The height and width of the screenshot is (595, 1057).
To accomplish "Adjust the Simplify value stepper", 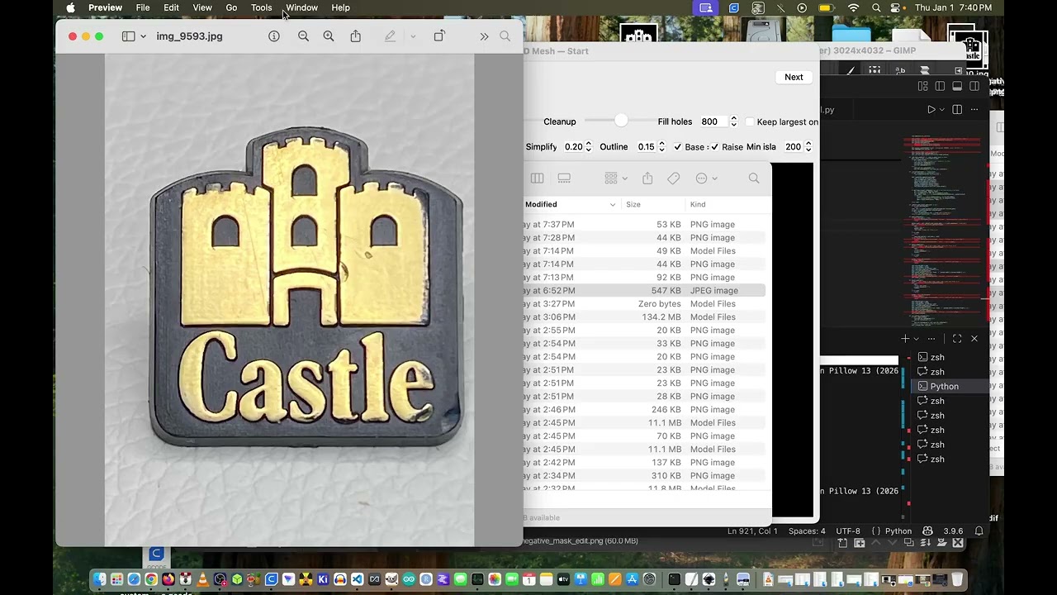I will pos(588,147).
